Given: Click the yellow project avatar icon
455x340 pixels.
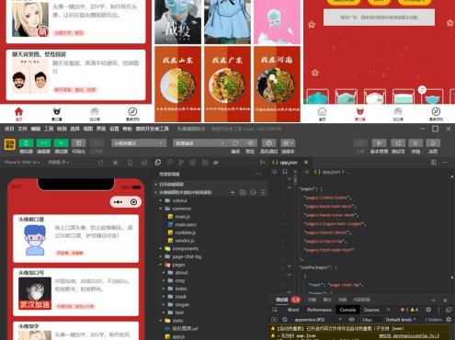Looking at the screenshot, I should pyautogui.click(x=9, y=144).
